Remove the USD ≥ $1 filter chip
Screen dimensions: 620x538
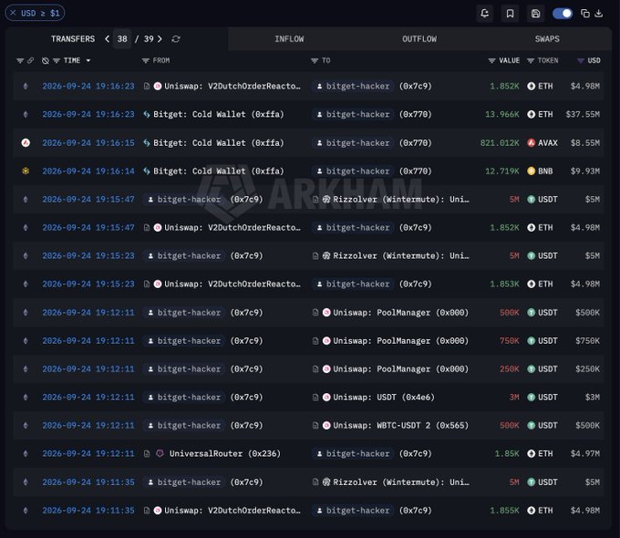[13, 13]
